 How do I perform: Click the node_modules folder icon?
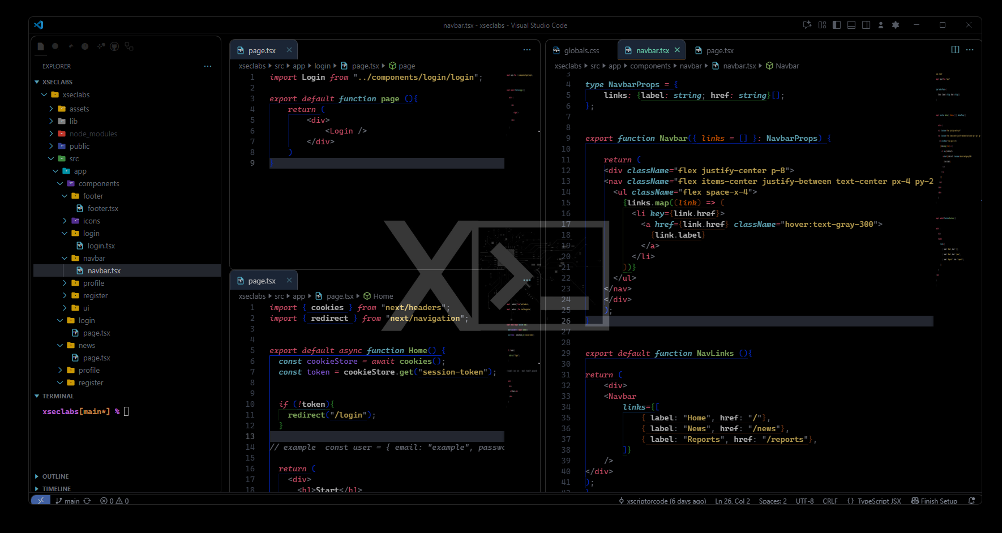click(62, 134)
